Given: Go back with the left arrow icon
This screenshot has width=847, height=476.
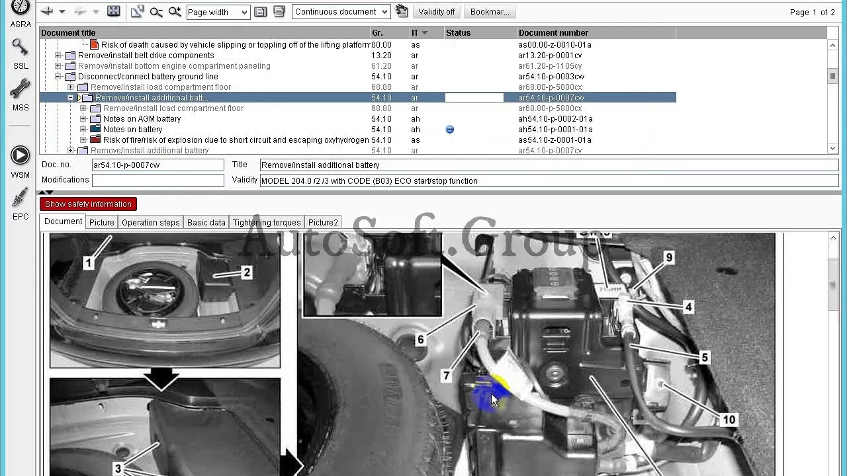Looking at the screenshot, I should (x=47, y=11).
